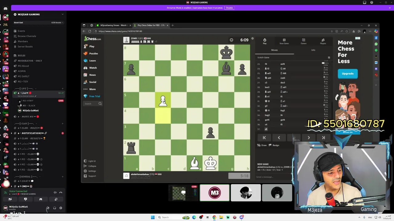Screen dimensions: 394x221
Task: Click the Chess.com logo
Action: pyautogui.click(x=93, y=39)
